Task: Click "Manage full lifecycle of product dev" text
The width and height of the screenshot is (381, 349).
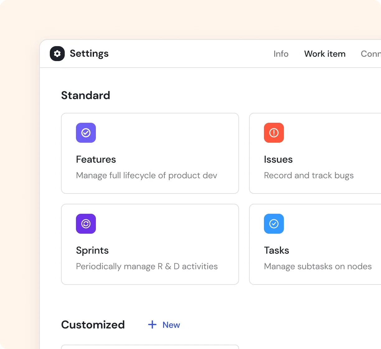Action: point(147,175)
